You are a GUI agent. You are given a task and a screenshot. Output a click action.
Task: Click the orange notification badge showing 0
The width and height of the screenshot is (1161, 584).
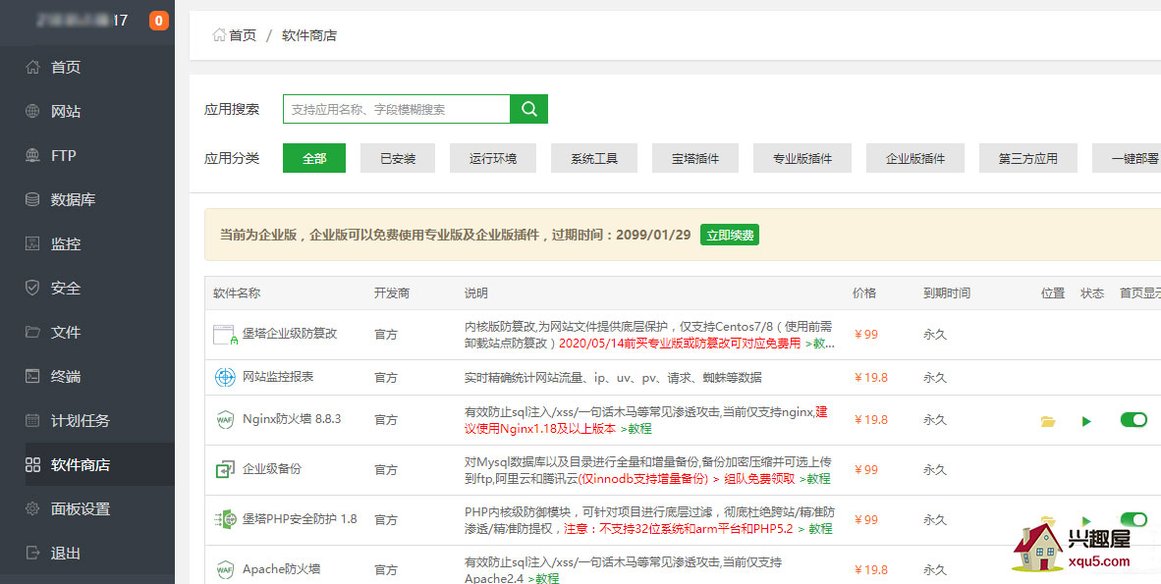pyautogui.click(x=158, y=21)
